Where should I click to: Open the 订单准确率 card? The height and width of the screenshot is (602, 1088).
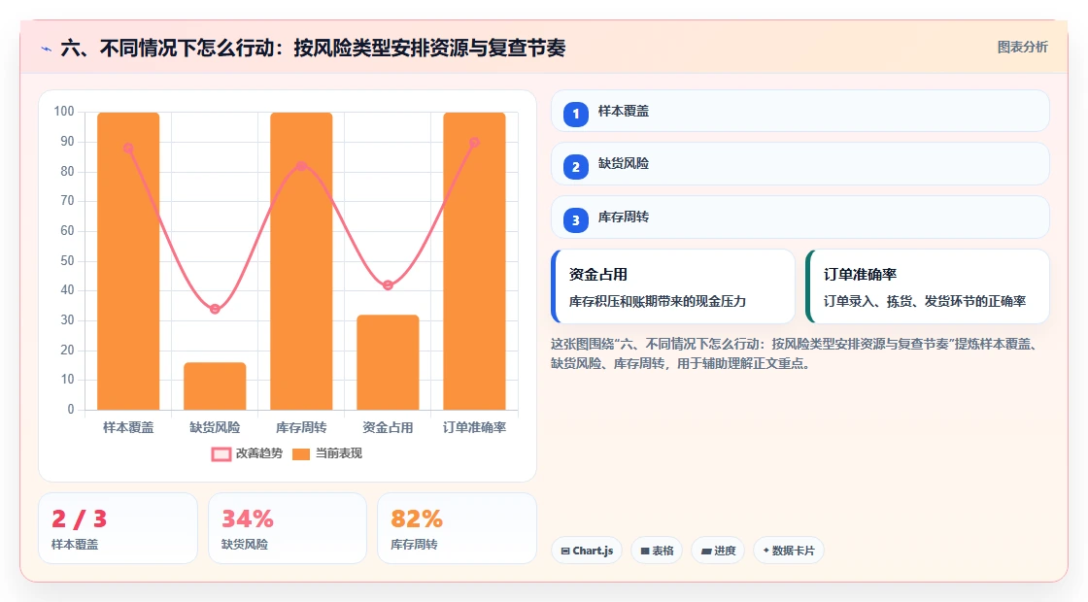point(928,286)
